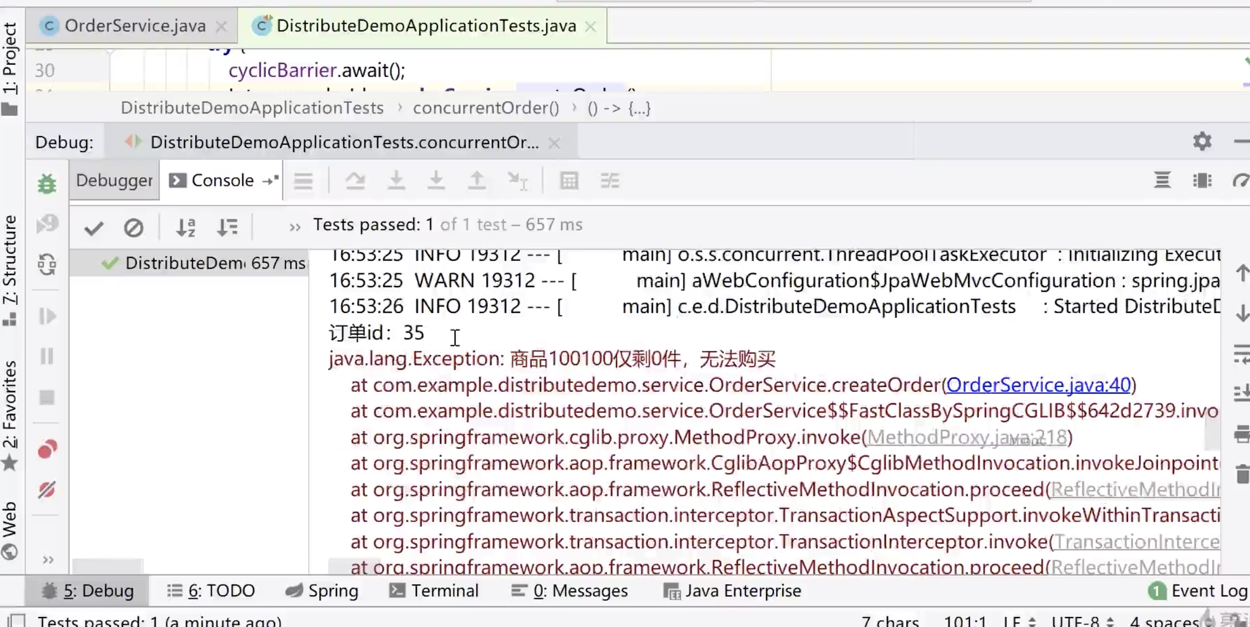
Task: Click Run to Cursor icon
Action: [x=517, y=181]
